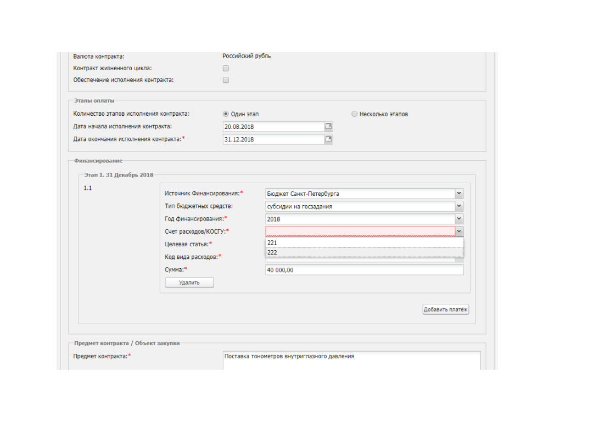Open calendar for contract end date
616x435 pixels.
329,139
